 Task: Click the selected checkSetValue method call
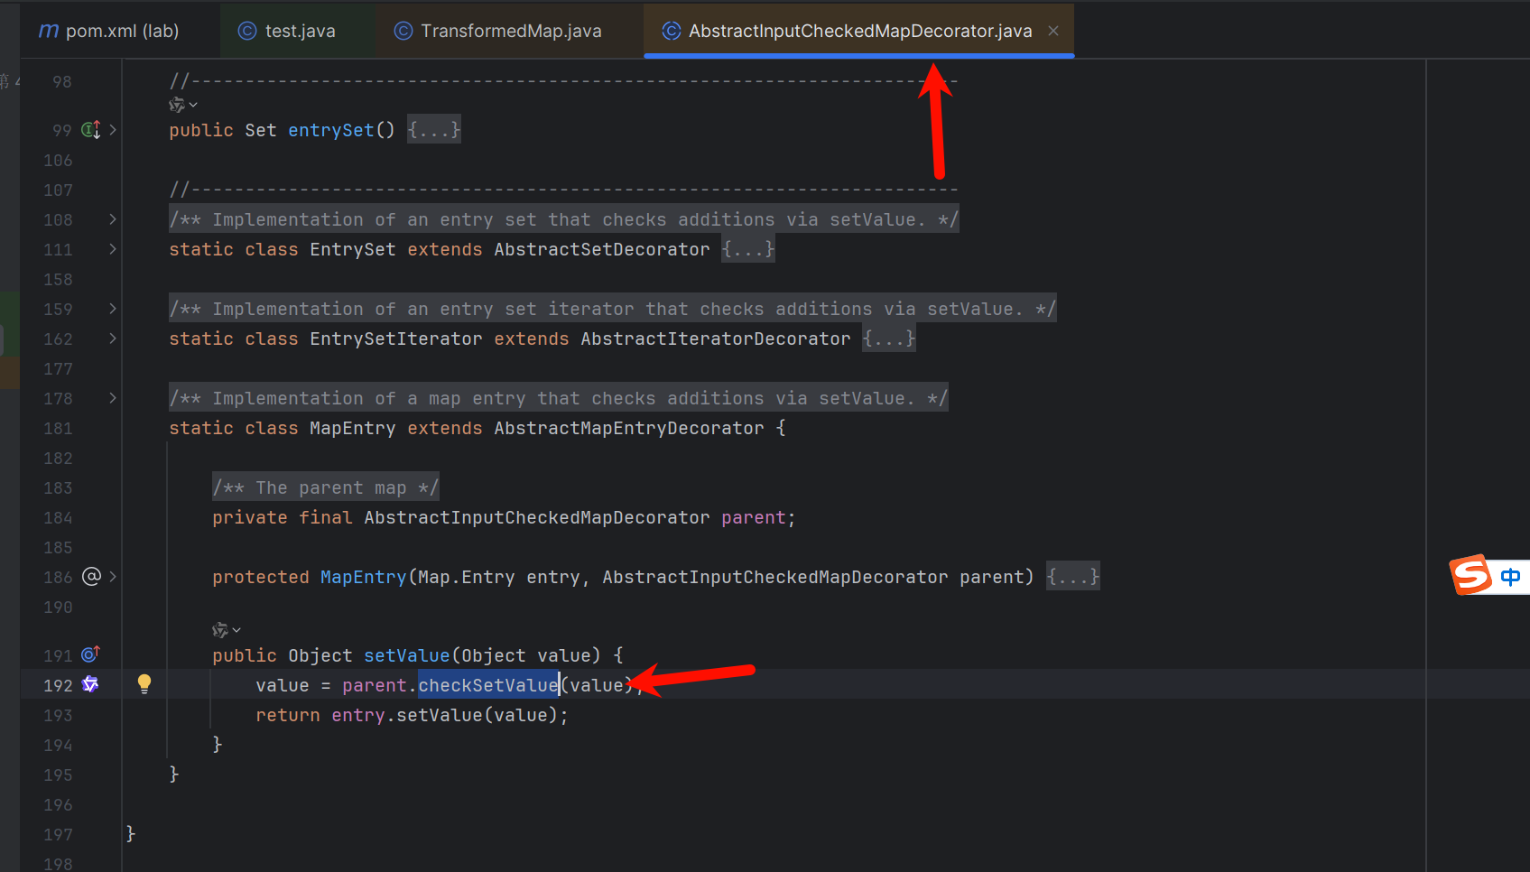487,685
